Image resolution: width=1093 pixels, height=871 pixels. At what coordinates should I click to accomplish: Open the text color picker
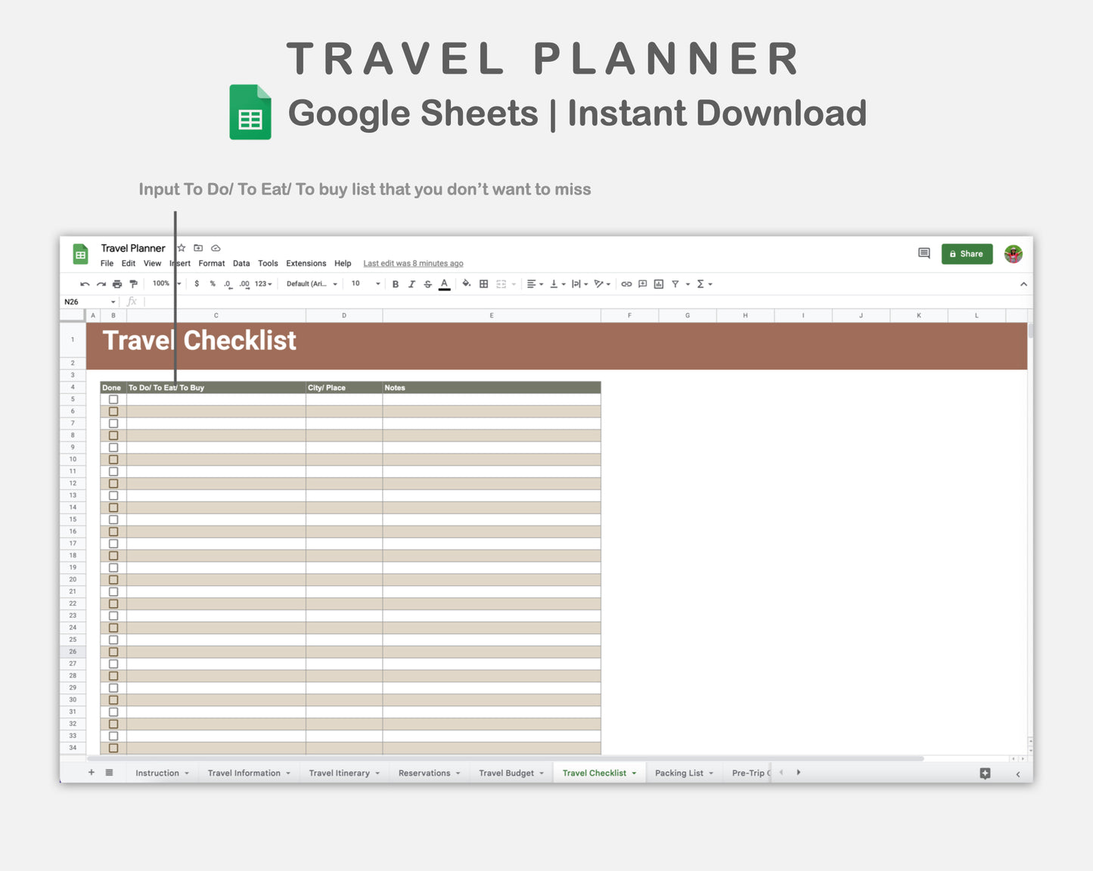point(444,284)
